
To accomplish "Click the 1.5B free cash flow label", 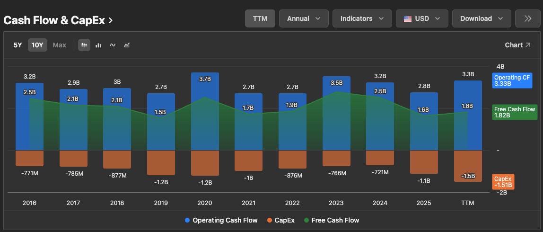I will [x=161, y=112].
